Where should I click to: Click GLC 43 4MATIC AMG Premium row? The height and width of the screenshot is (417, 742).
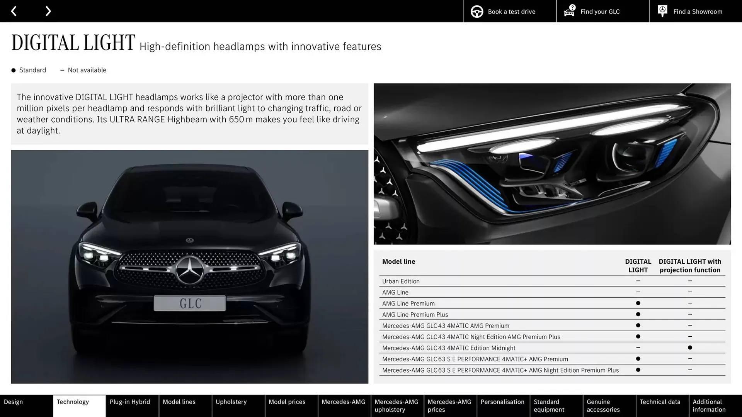[x=552, y=325]
